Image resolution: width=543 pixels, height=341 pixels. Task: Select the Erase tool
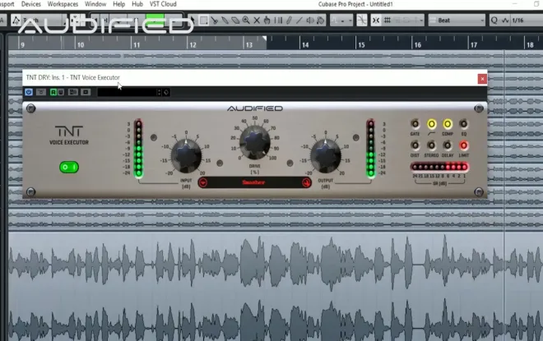pyautogui.click(x=235, y=21)
